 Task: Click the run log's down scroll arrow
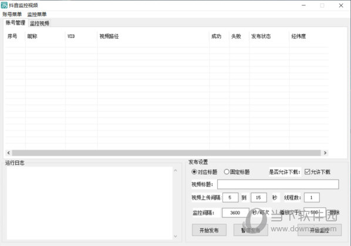click(176, 236)
